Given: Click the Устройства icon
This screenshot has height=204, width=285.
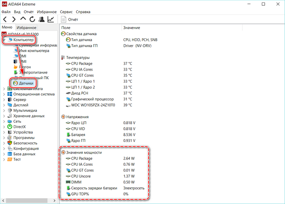Looking at the screenshot, I should [x=10, y=132].
